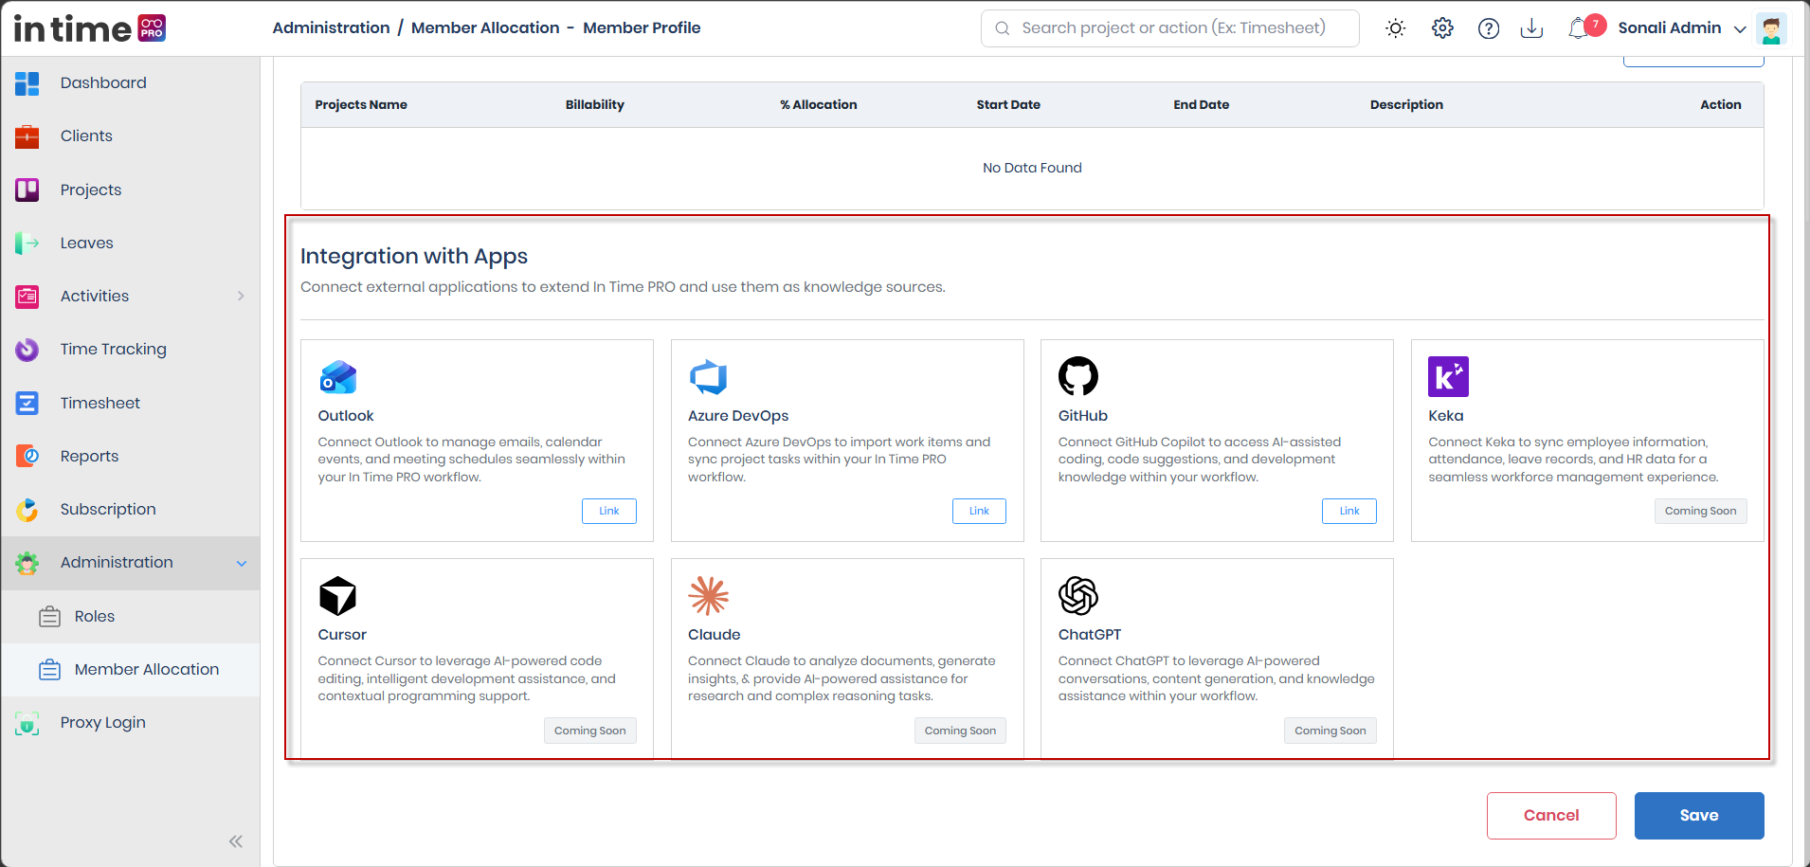This screenshot has width=1810, height=867.
Task: Click the search project or action field
Action: tap(1170, 28)
